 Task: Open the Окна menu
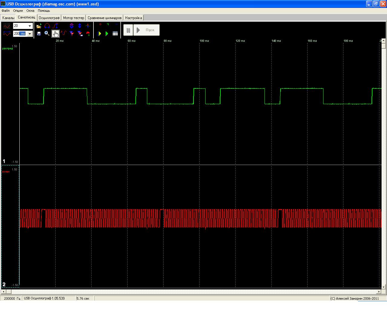[x=30, y=11]
